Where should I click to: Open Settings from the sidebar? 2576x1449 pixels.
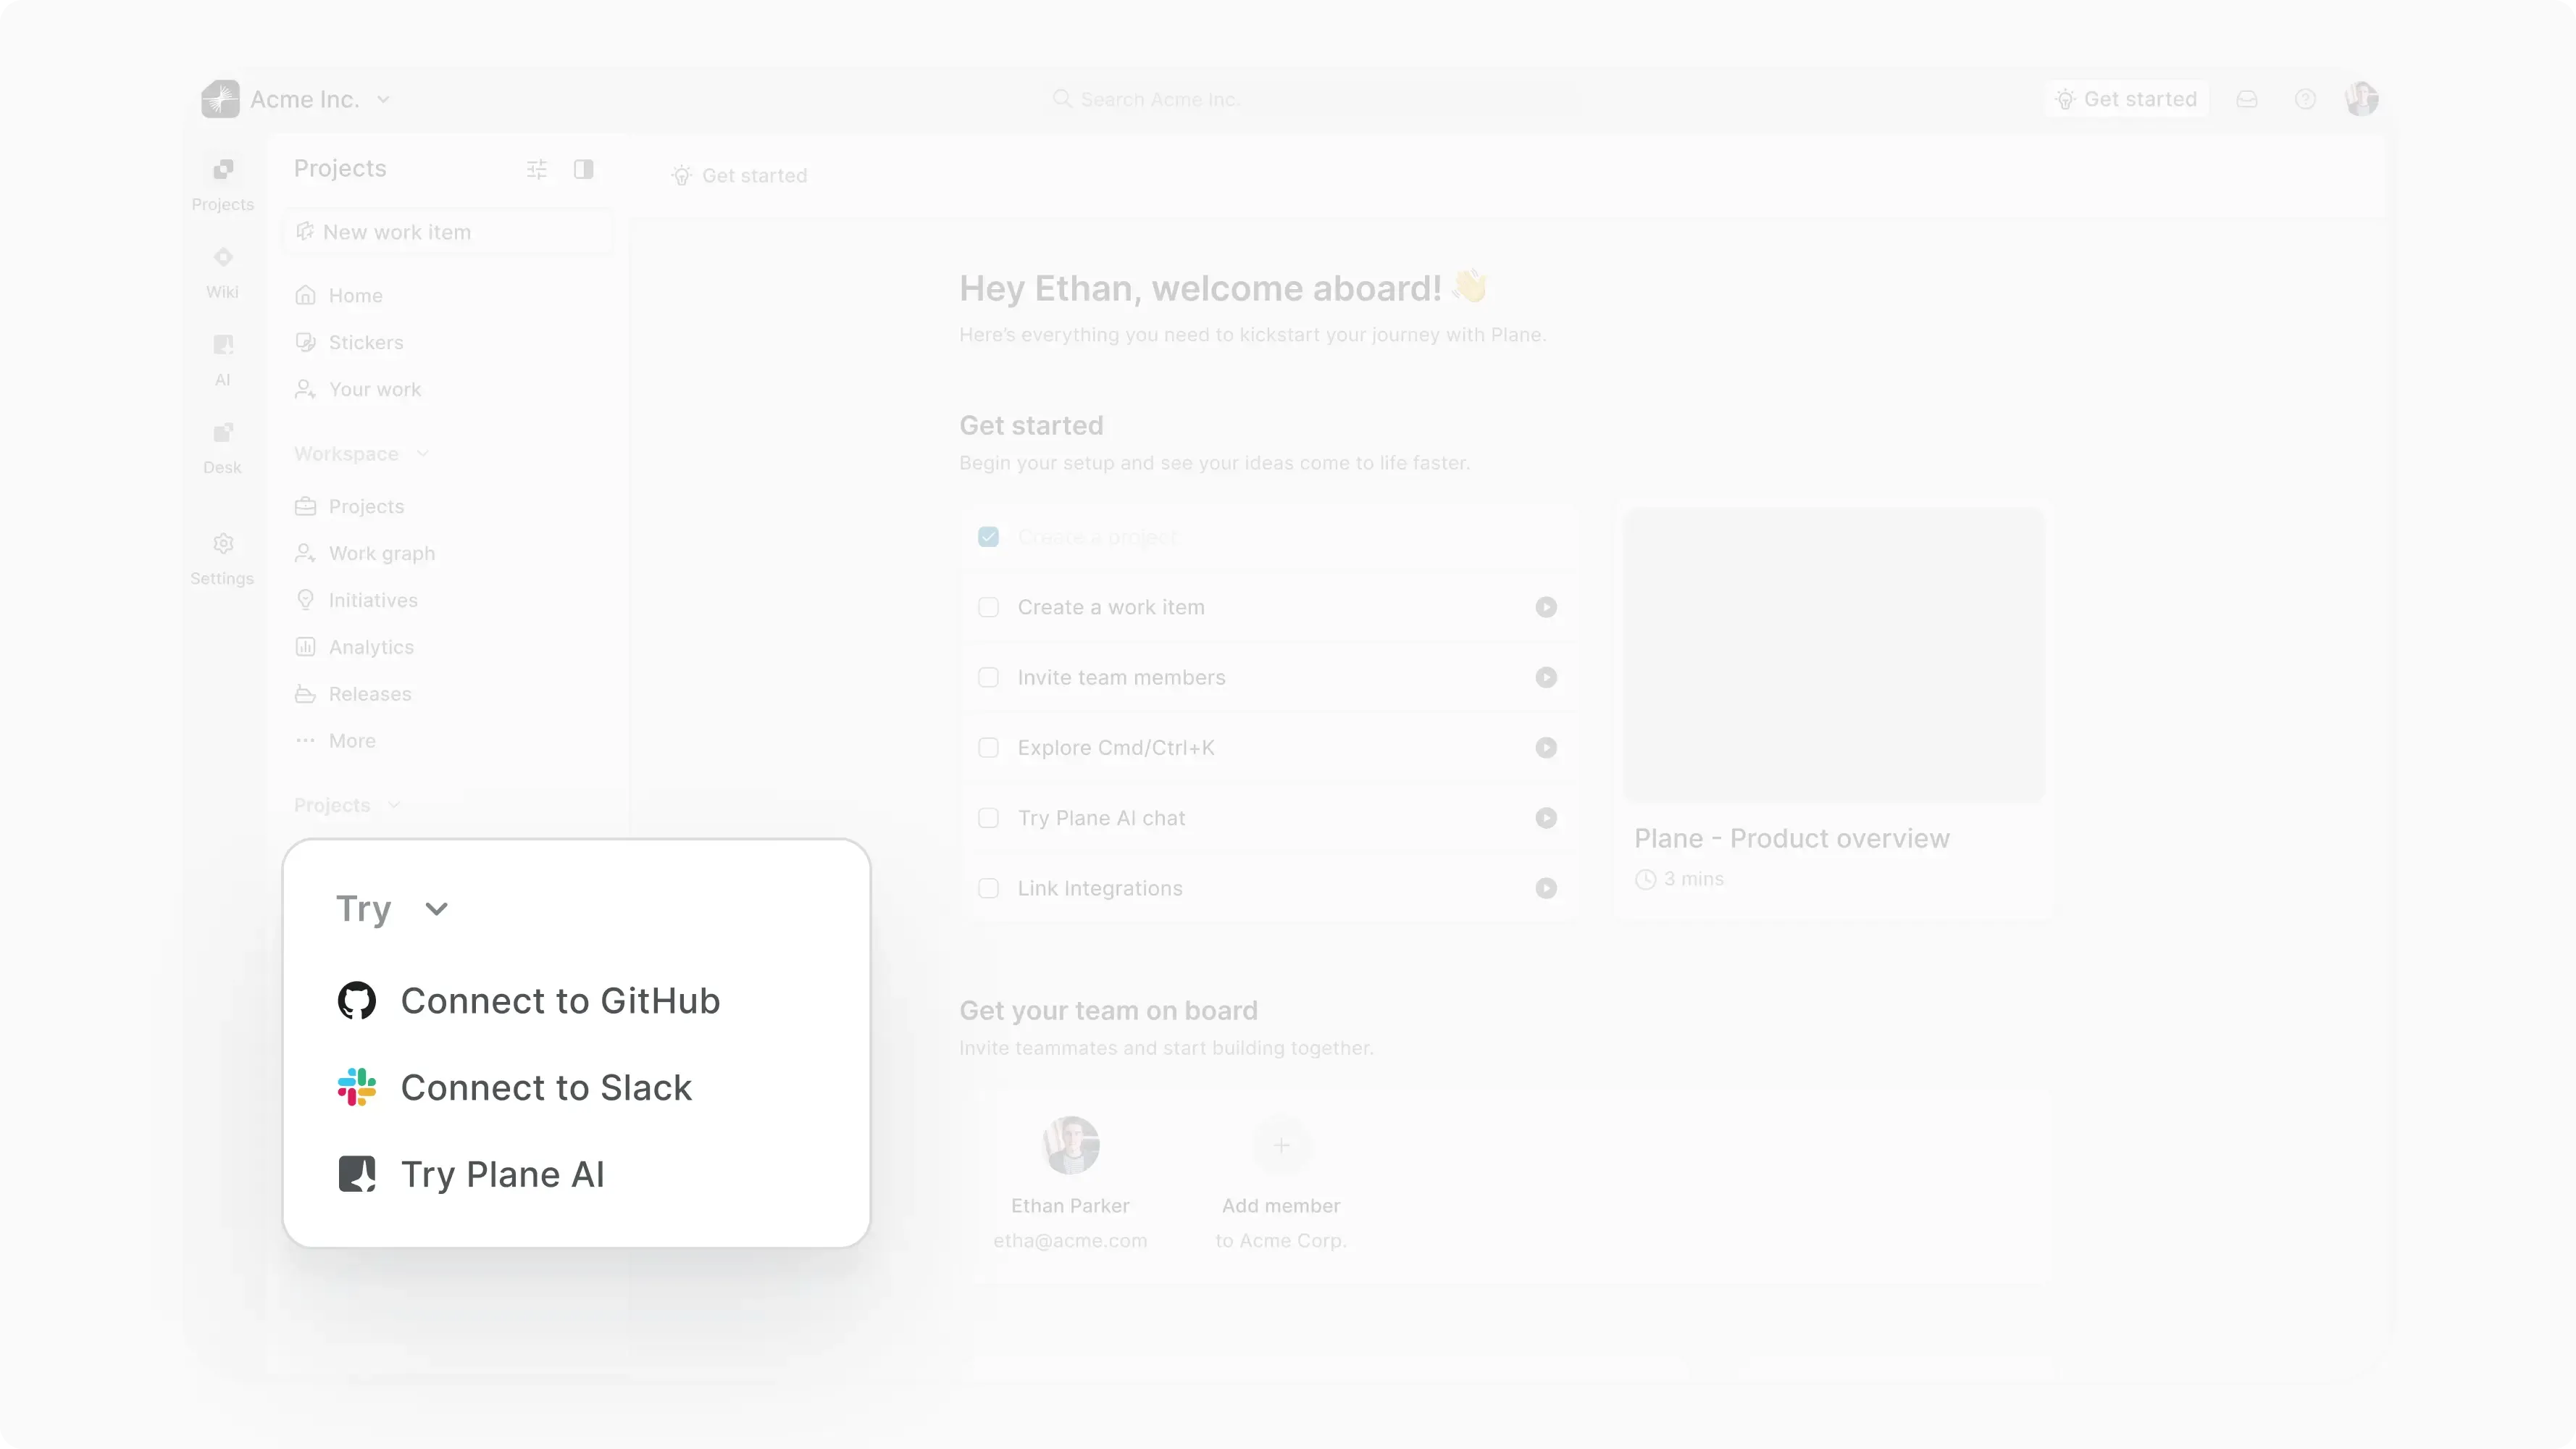[222, 555]
